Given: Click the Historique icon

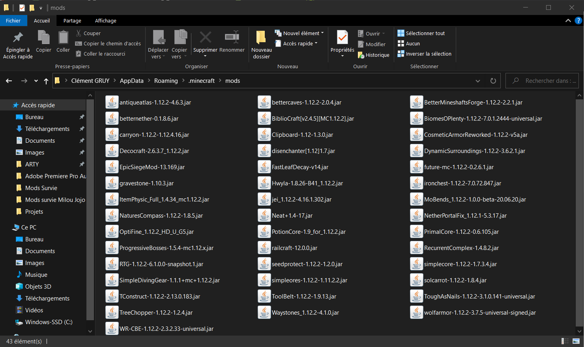Looking at the screenshot, I should pos(361,55).
